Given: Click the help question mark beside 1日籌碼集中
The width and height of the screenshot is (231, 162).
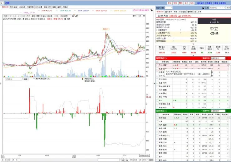Looking at the screenshot, I should coord(180,30).
